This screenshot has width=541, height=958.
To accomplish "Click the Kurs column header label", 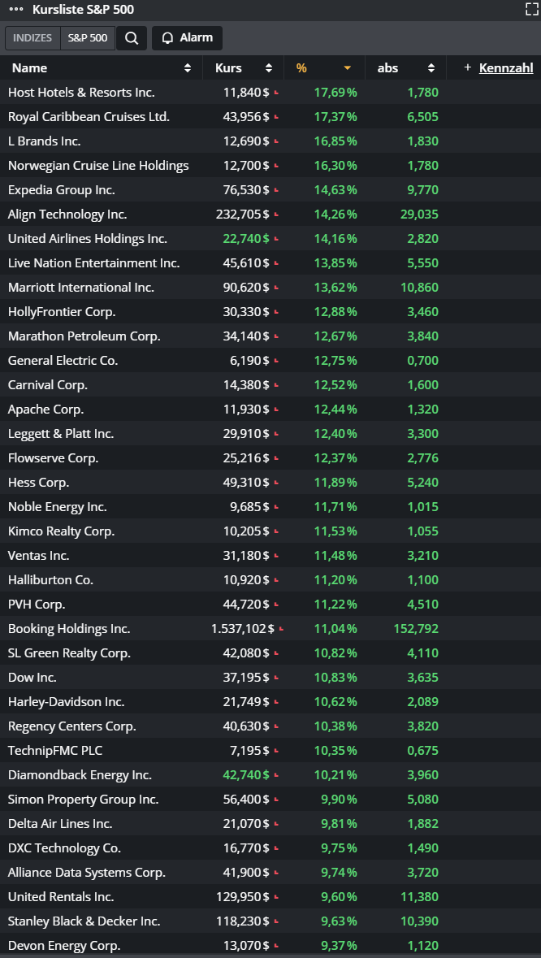I will 228,68.
